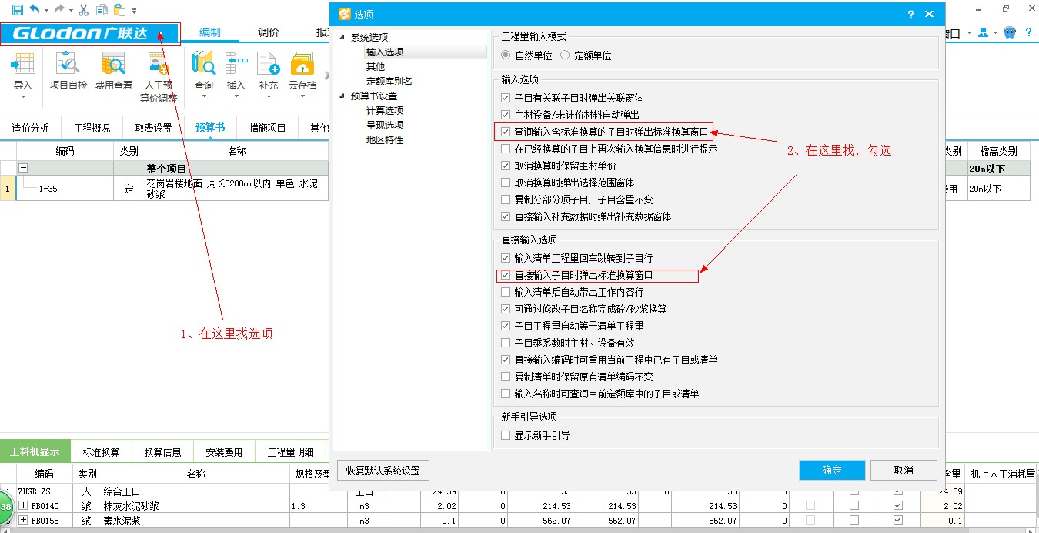This screenshot has height=533, width=1039.
Task: Expand the PB0140 抹灰水泥砂浆 row
Action: [x=24, y=506]
